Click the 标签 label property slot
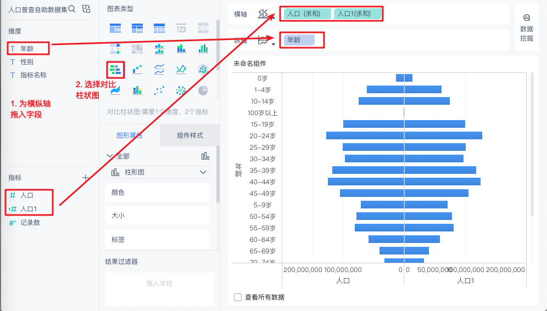547x311 pixels. point(158,240)
